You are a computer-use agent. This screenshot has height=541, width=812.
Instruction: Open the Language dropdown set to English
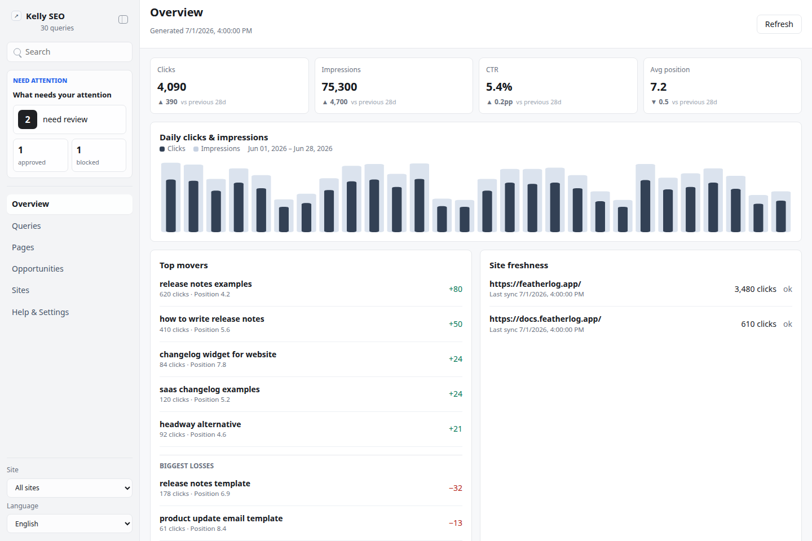pyautogui.click(x=69, y=524)
